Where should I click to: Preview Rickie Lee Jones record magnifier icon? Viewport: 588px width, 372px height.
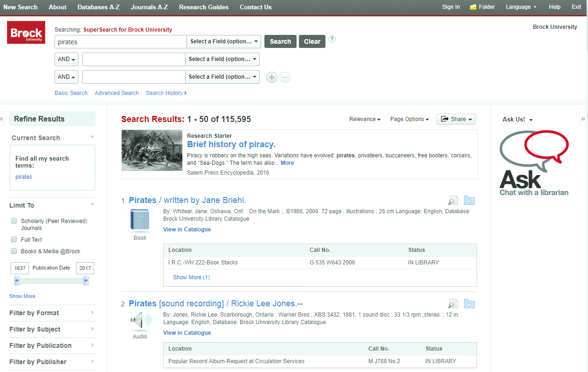[x=453, y=304]
